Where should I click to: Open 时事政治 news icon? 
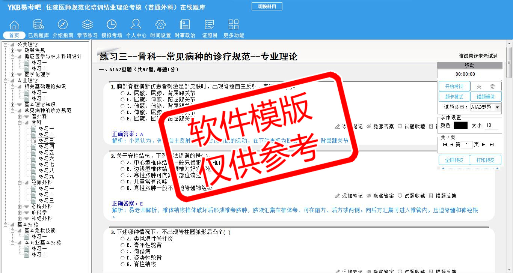click(x=185, y=25)
